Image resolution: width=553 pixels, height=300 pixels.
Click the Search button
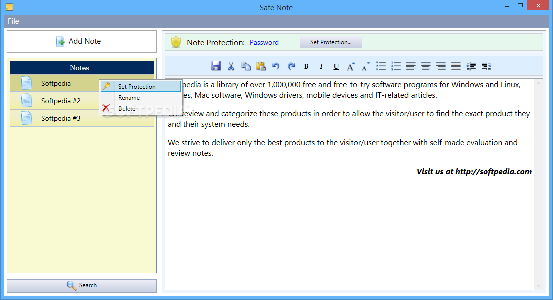(82, 286)
